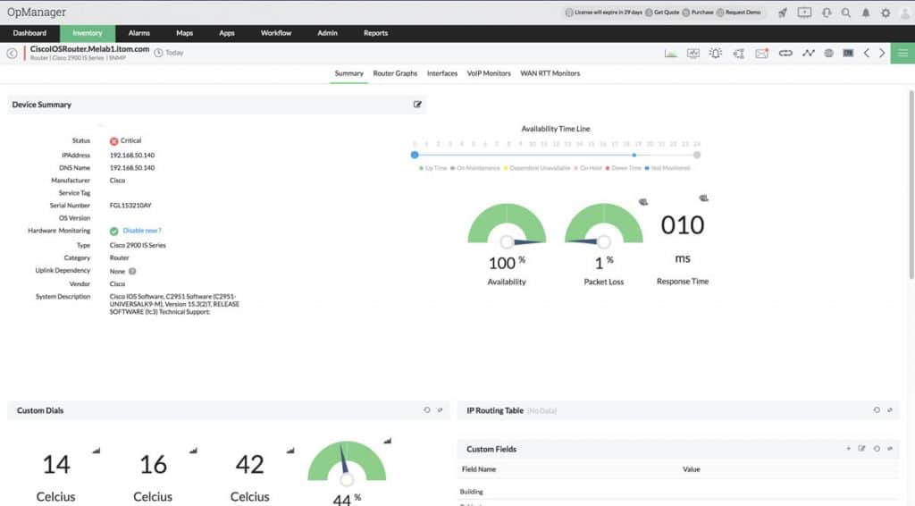Switch to the Interfaces tab
Image resolution: width=915 pixels, height=506 pixels.
[x=442, y=73]
